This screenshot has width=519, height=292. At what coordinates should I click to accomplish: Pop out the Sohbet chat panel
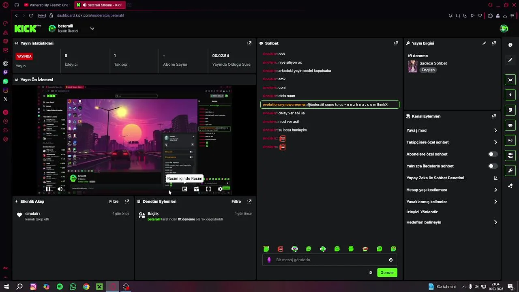tap(396, 43)
